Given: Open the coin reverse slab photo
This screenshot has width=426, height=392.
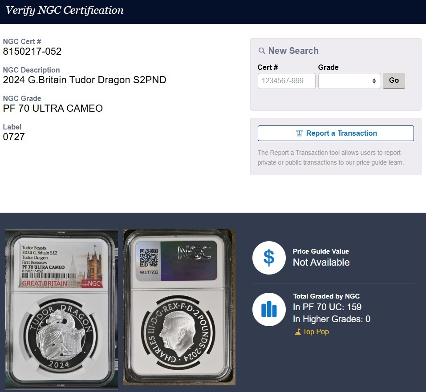Looking at the screenshot, I should (179, 307).
